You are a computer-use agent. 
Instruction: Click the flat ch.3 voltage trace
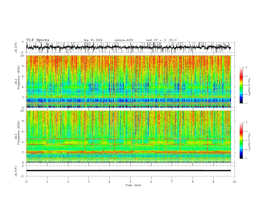(x=128, y=171)
